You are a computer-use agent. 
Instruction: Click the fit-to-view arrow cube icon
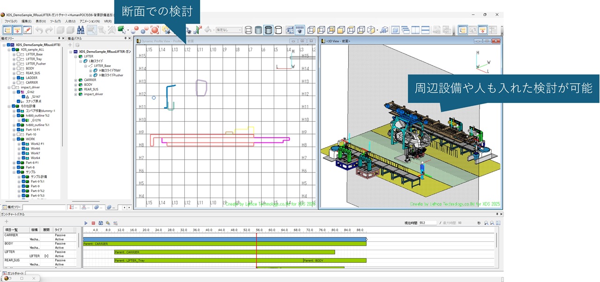[x=384, y=30]
